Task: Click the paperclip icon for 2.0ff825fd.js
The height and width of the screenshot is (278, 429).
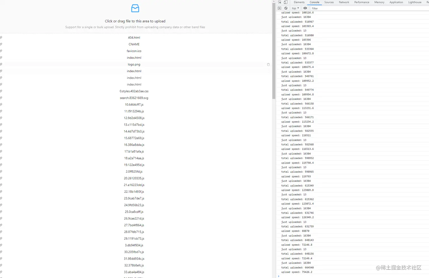Action: [1, 172]
